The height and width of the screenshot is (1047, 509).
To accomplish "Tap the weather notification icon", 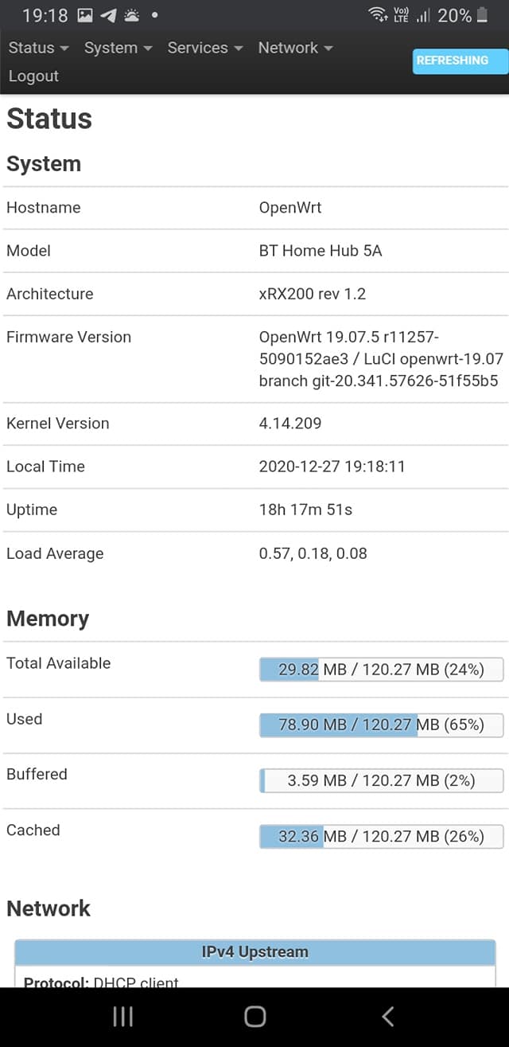I will point(131,15).
